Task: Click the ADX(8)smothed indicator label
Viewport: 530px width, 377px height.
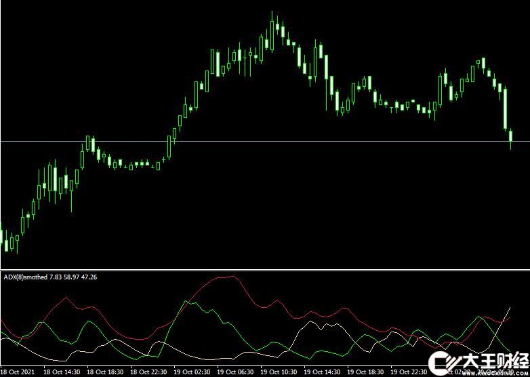Action: (x=50, y=277)
